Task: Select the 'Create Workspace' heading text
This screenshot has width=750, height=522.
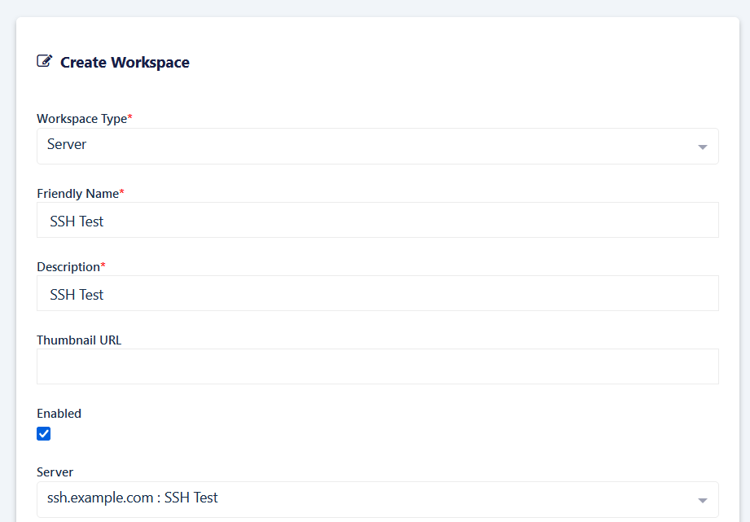Action: pos(124,62)
